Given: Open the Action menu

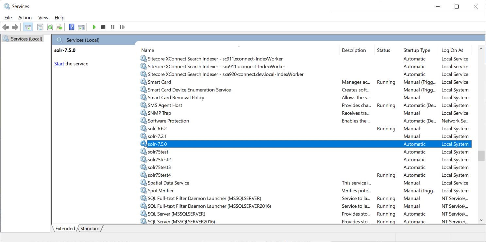Looking at the screenshot, I should click(x=25, y=18).
